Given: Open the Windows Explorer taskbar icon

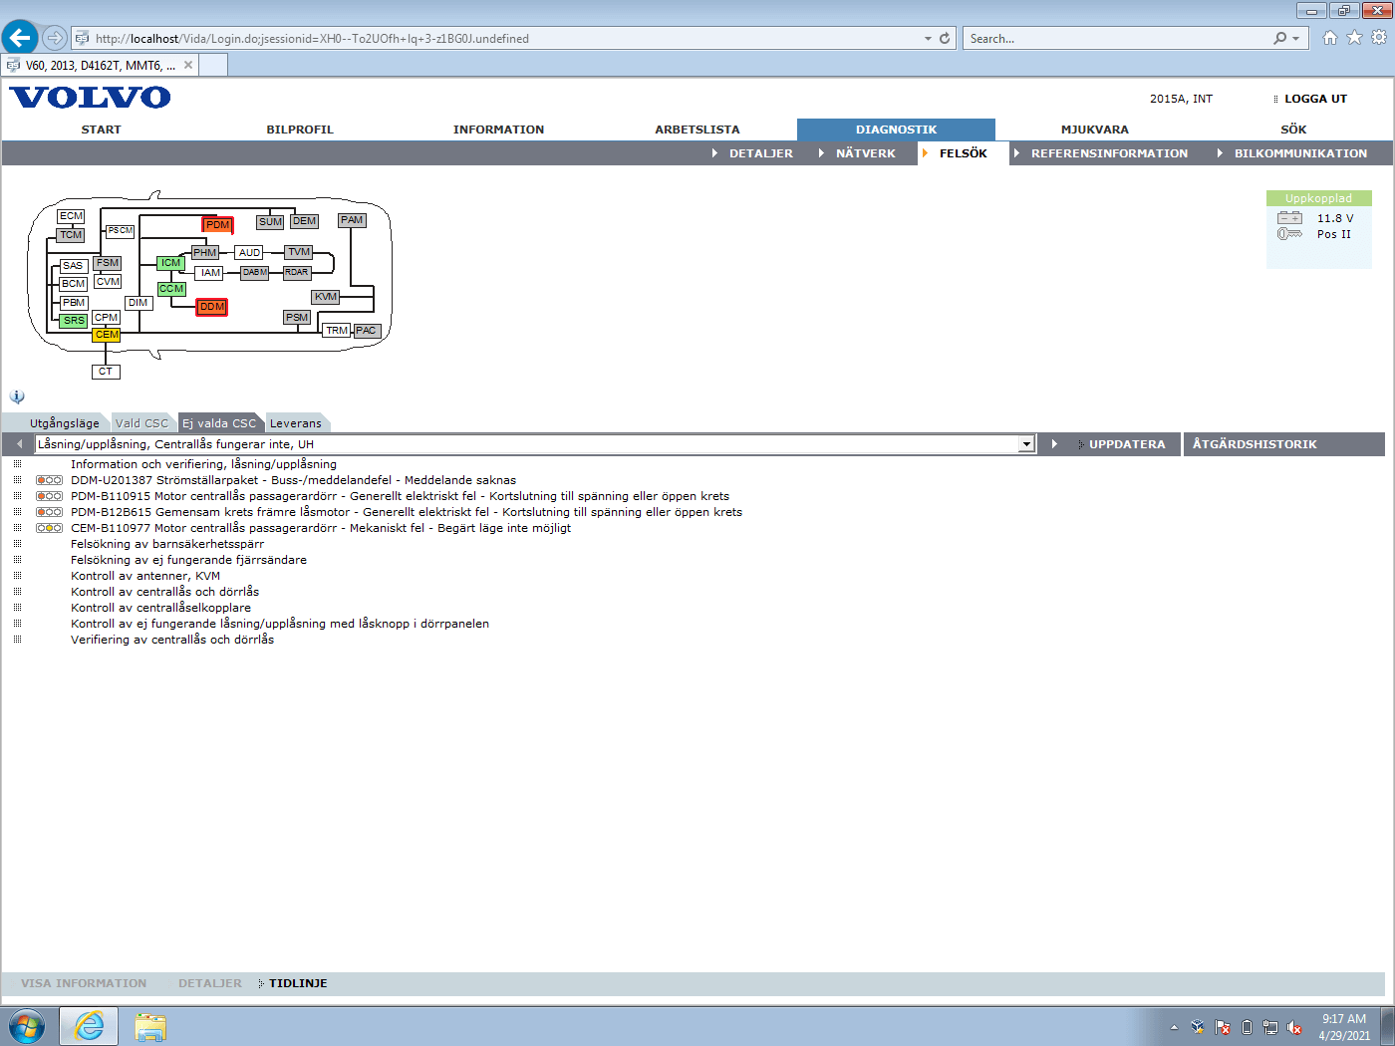Looking at the screenshot, I should coord(150,1026).
